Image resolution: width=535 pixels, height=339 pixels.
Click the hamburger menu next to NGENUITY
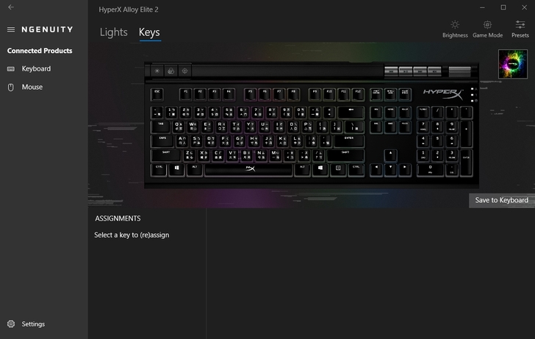click(x=11, y=29)
